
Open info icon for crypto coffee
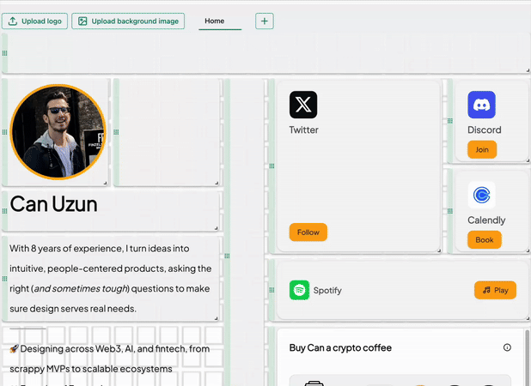(x=507, y=347)
